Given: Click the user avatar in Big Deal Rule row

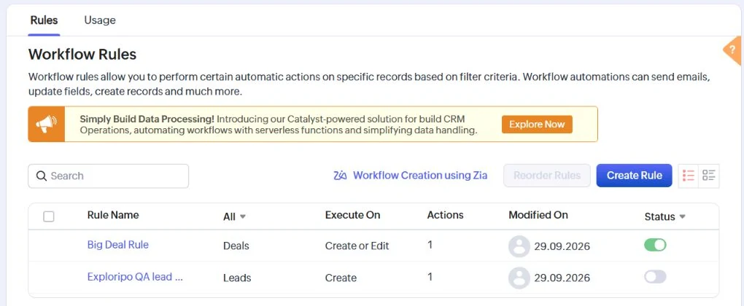Looking at the screenshot, I should [x=519, y=246].
